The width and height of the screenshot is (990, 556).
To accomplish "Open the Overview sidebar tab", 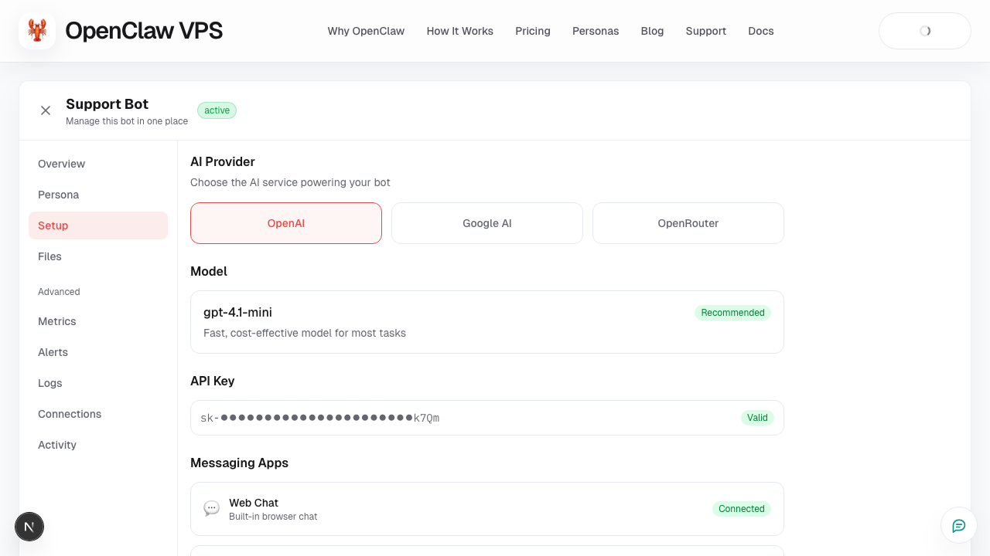I will (x=62, y=164).
